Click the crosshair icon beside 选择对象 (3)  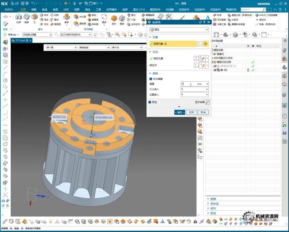[205, 44]
